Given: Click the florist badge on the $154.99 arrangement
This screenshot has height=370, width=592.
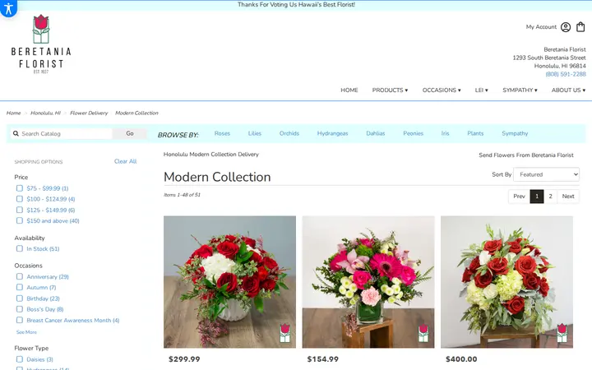Looking at the screenshot, I should pos(423,333).
